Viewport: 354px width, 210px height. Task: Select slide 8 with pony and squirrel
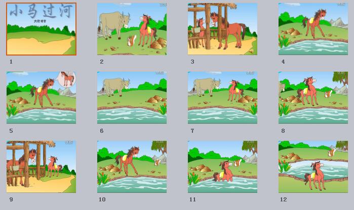point(313,98)
